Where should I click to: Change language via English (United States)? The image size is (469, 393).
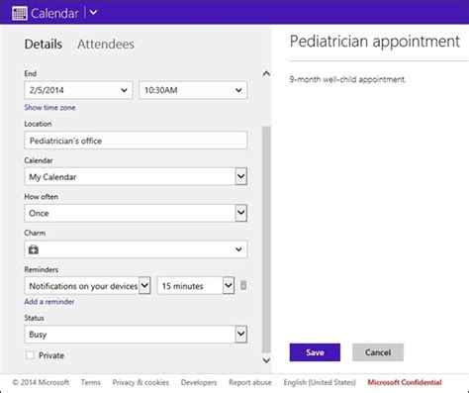(320, 382)
